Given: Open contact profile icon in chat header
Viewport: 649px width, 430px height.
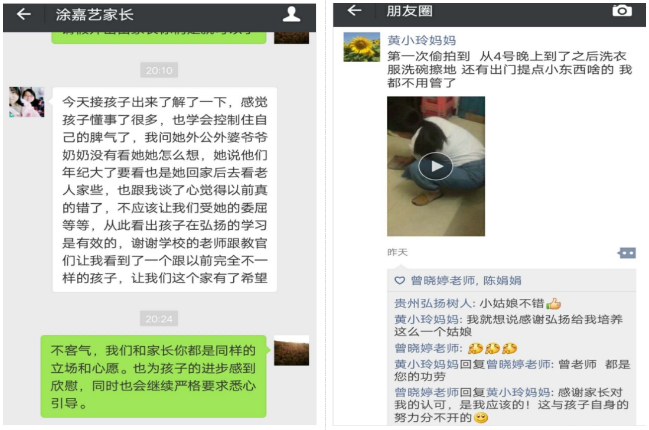Looking at the screenshot, I should tap(291, 14).
